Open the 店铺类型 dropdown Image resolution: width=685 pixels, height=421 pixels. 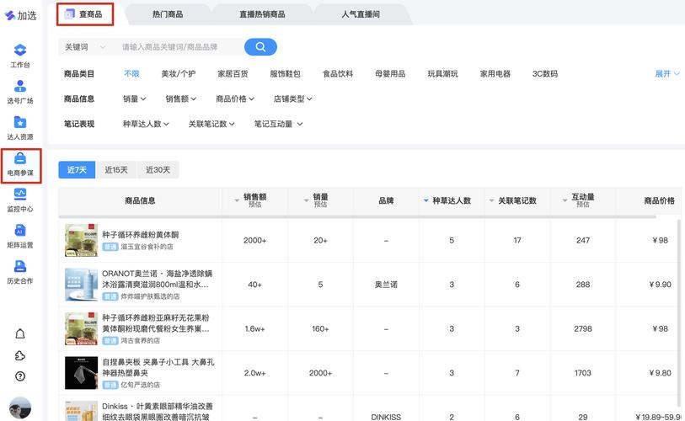(x=292, y=99)
